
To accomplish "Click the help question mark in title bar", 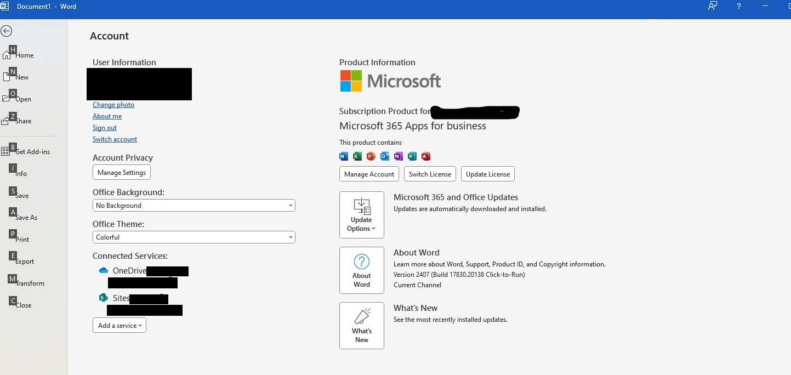I will coord(739,6).
